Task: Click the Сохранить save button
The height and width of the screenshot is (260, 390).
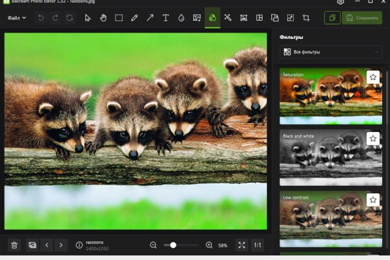Action: (x=362, y=18)
